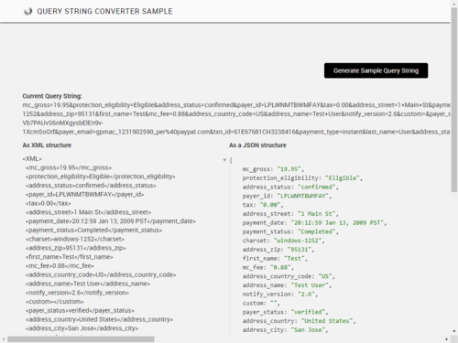Viewport: 458px width, 343px height.
Task: Click the JSON charset "windows-1252" entry
Action: point(284,241)
